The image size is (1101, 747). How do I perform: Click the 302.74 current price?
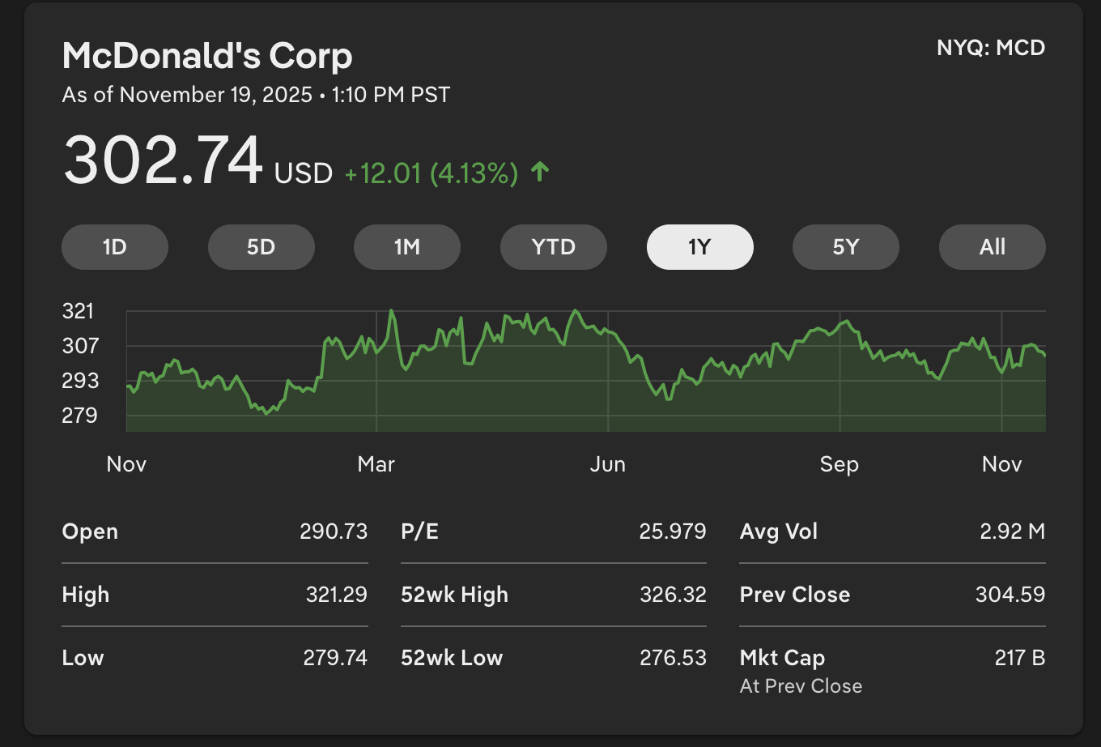pos(163,160)
